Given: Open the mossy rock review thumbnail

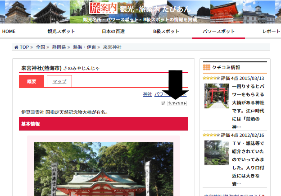Looking at the screenshot, I should click(x=216, y=153).
